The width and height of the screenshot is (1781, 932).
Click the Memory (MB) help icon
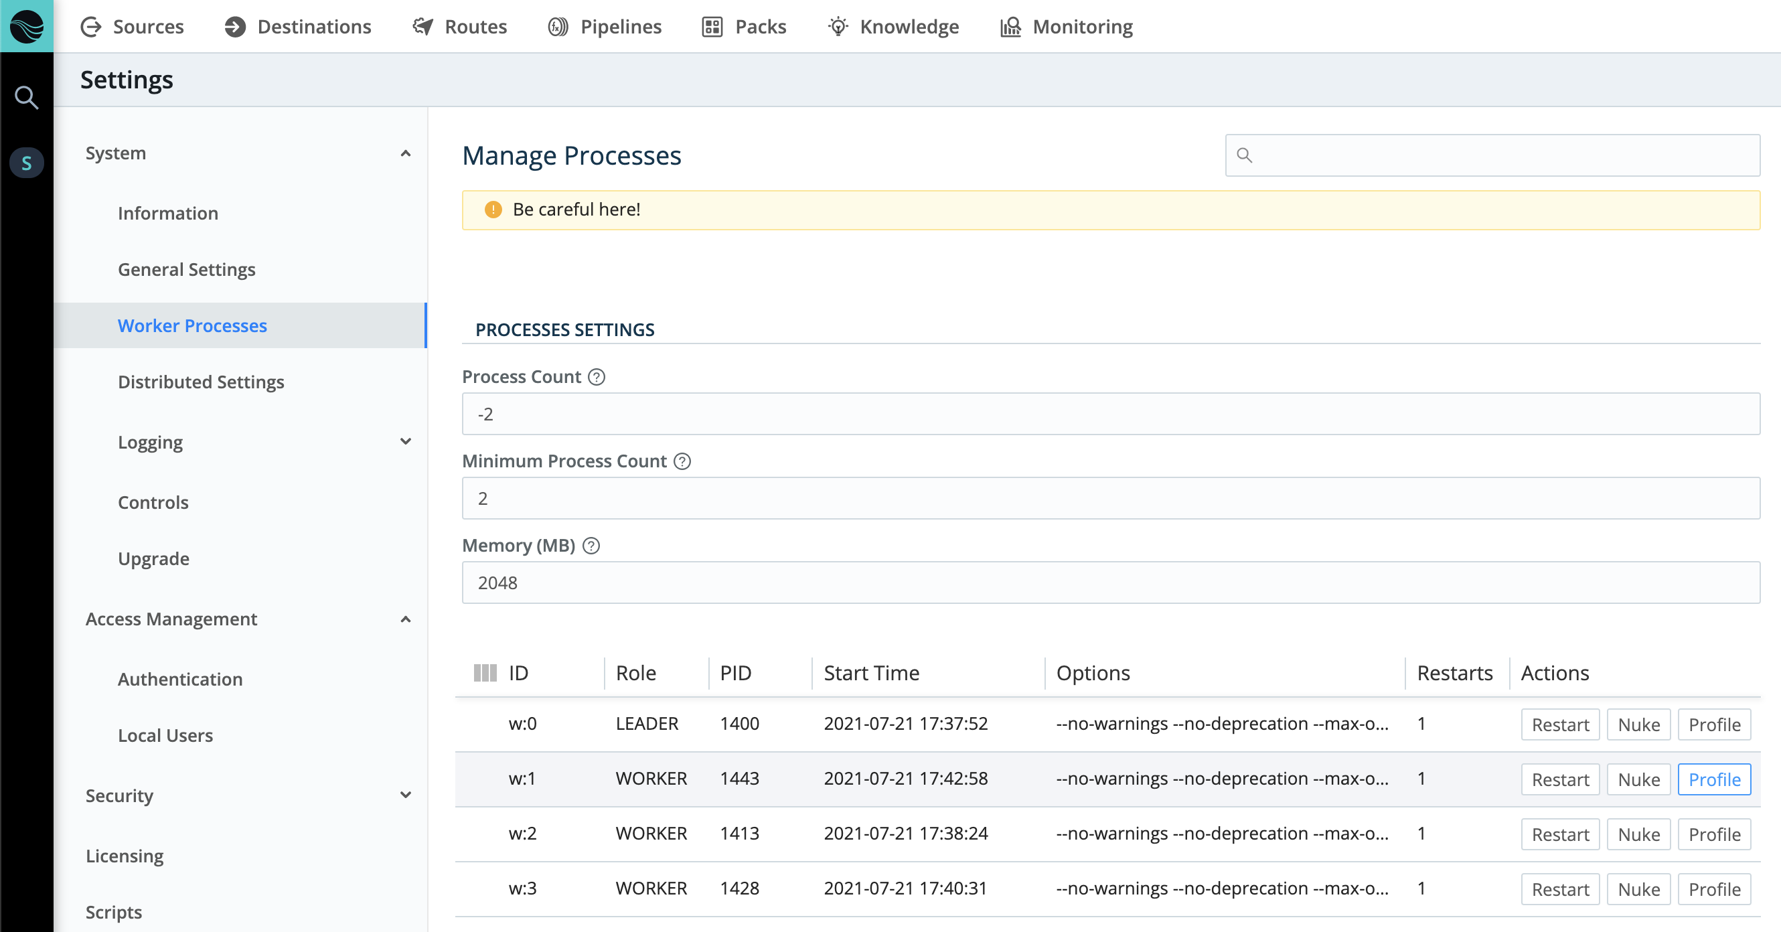point(591,546)
